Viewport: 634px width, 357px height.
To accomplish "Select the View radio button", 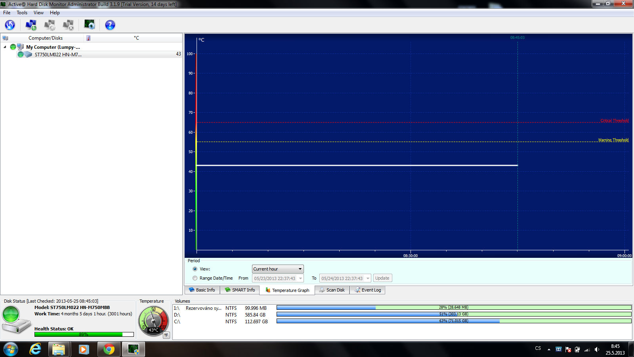I will 195,269.
